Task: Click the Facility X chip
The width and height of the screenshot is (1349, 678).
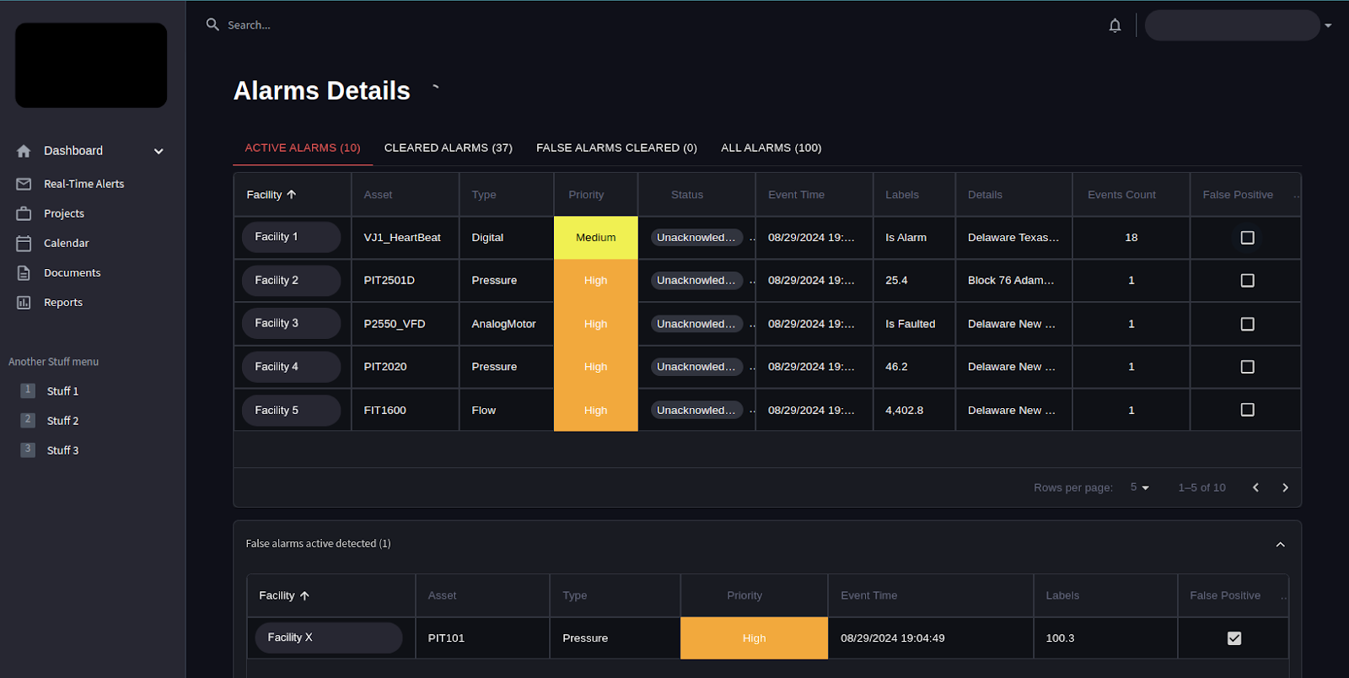Action: click(x=329, y=638)
